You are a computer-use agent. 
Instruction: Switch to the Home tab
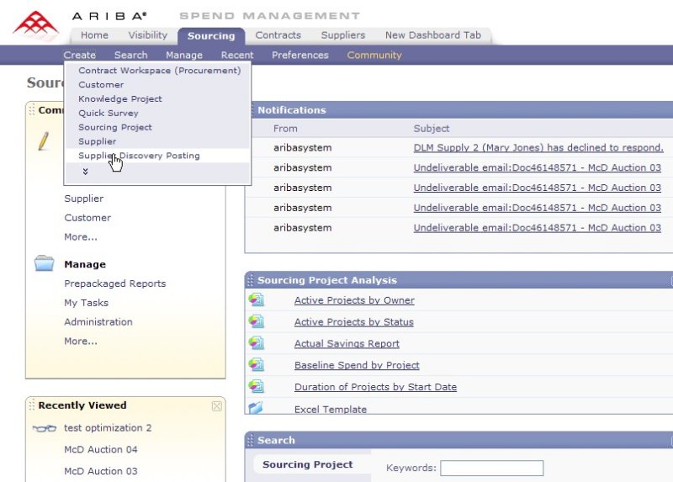[94, 35]
